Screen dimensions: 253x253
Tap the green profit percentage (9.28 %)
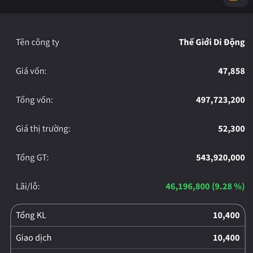[x=228, y=186]
